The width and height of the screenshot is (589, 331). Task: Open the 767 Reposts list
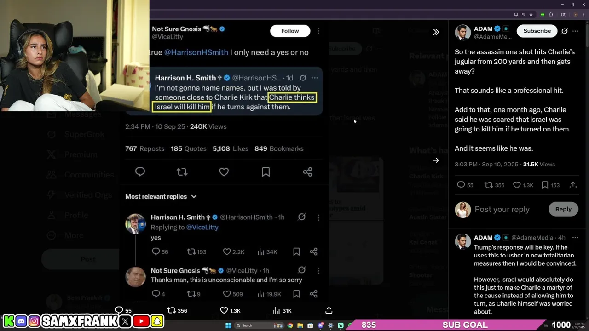(x=144, y=148)
